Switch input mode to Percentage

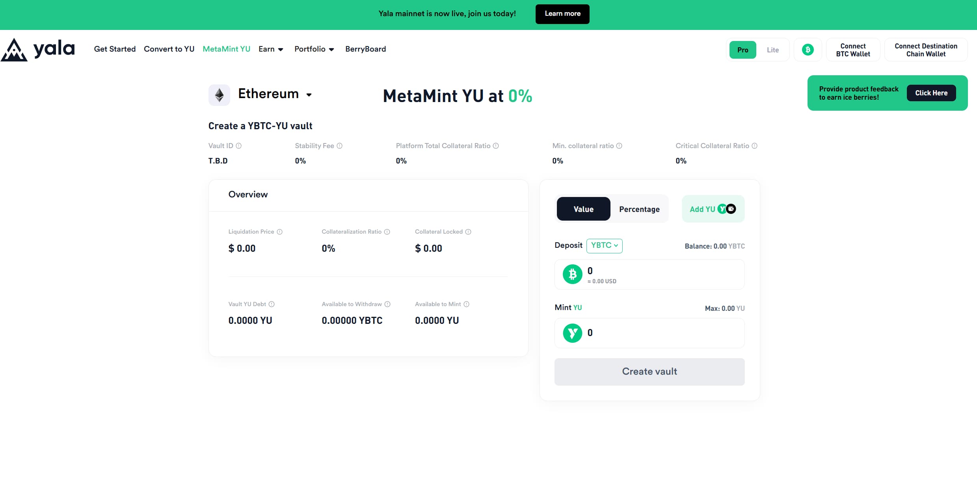coord(639,209)
